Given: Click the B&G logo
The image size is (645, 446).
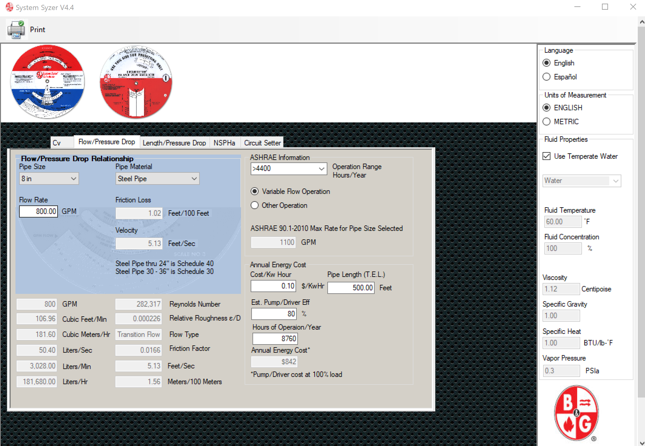Looking at the screenshot, I should click(x=576, y=413).
